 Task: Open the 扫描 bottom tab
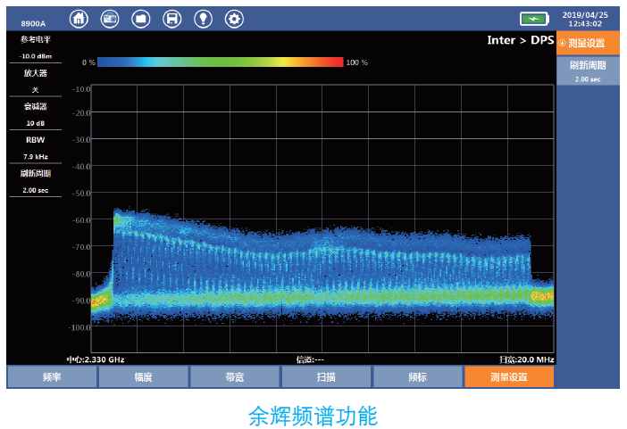coord(325,377)
